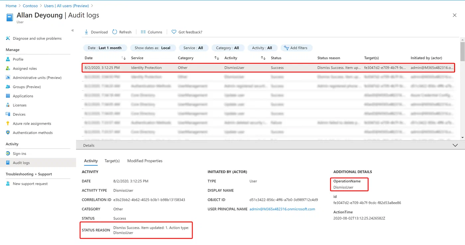Switch to the Modified Properties tab
The image size is (465, 245).
[145, 161]
